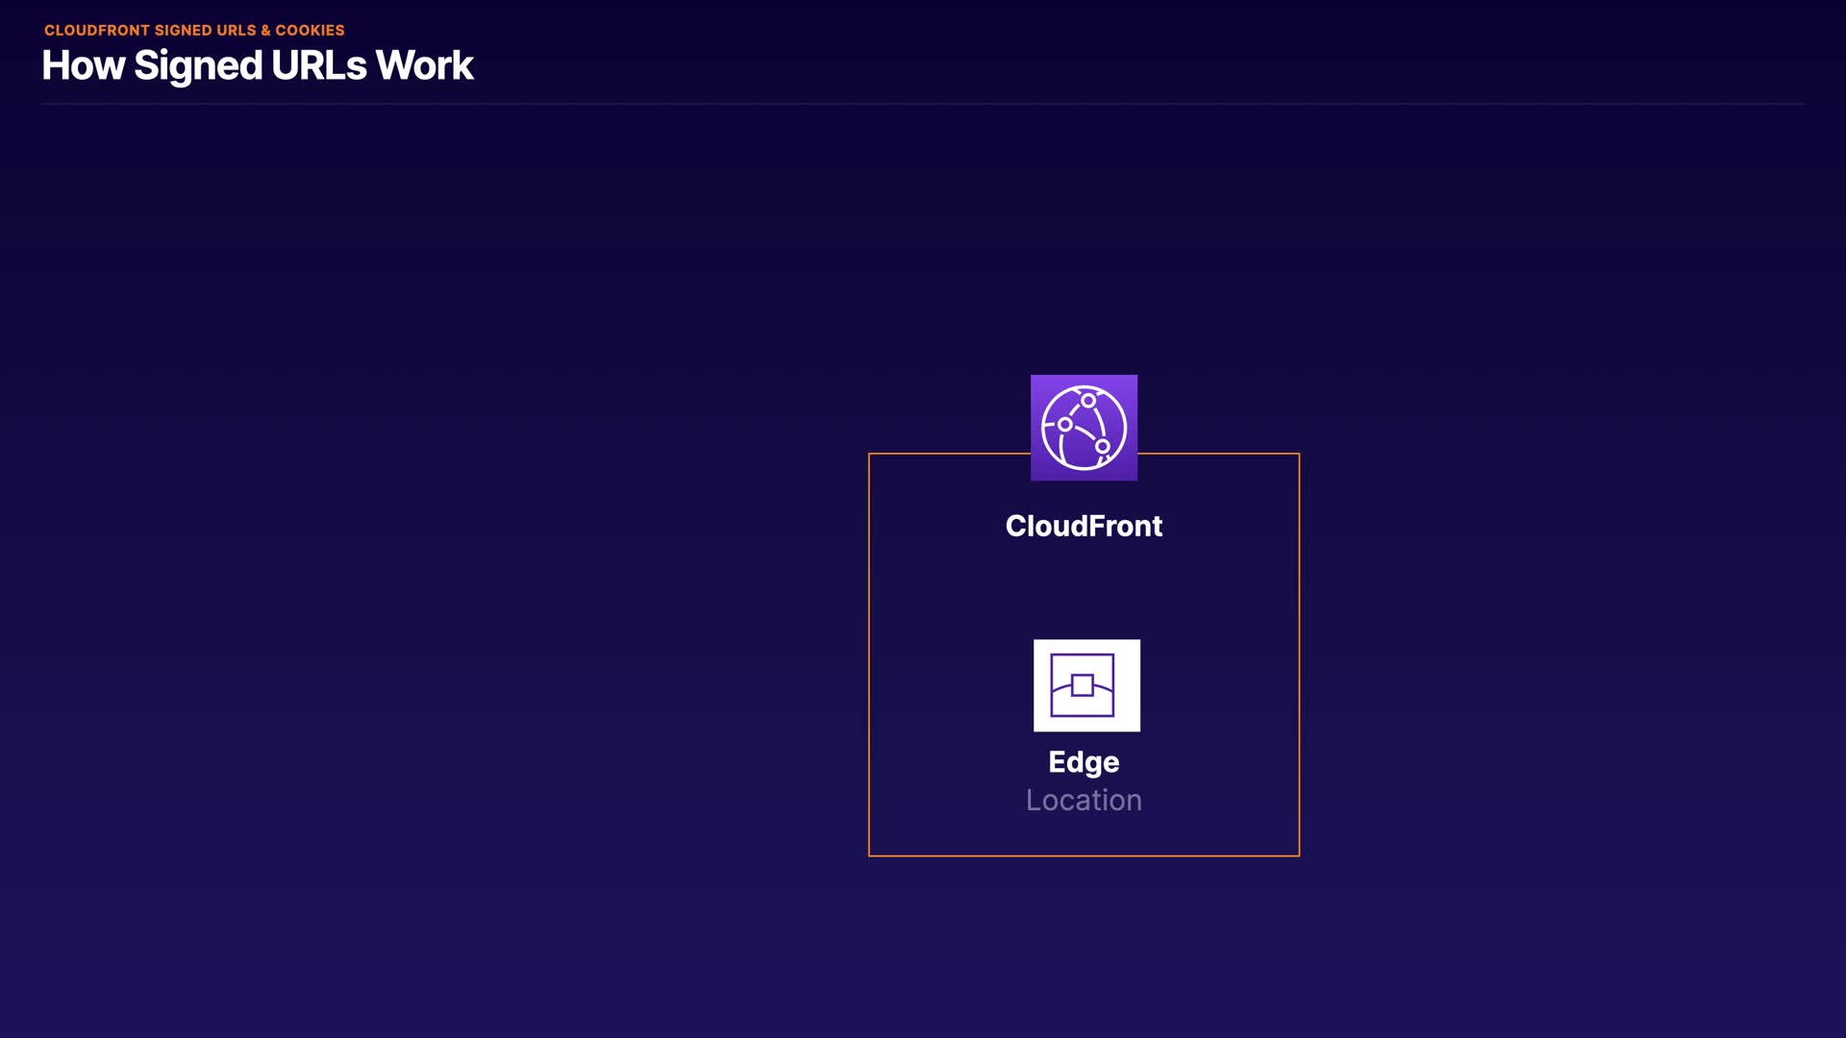Click SIGNED in the orange subtitle
The image size is (1846, 1038).
pyautogui.click(x=183, y=31)
